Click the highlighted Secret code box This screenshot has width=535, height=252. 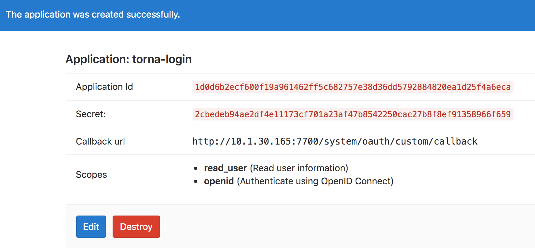pos(352,114)
